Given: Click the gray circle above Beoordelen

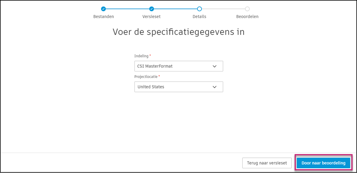Looking at the screenshot, I should (x=247, y=9).
